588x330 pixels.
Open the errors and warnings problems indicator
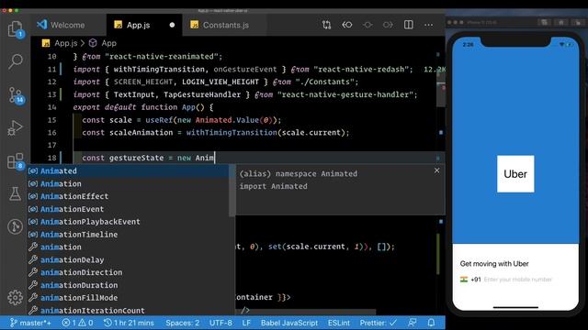tap(77, 323)
